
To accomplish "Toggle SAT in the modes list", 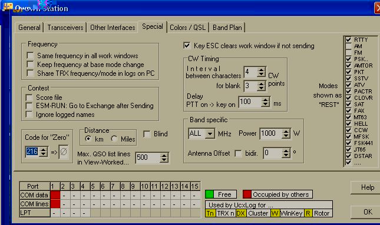I will pos(349,104).
